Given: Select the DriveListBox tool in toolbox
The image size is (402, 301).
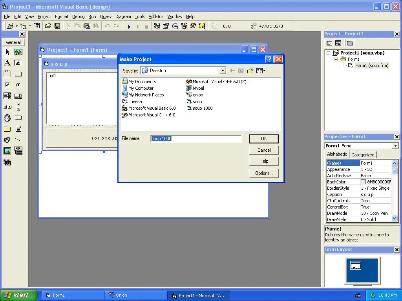Looking at the screenshot, I should click(x=18, y=118).
